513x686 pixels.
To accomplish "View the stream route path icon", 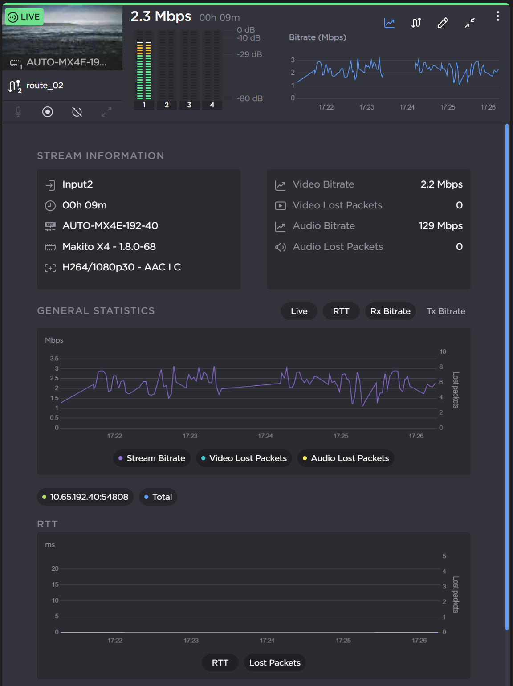I will pyautogui.click(x=415, y=23).
